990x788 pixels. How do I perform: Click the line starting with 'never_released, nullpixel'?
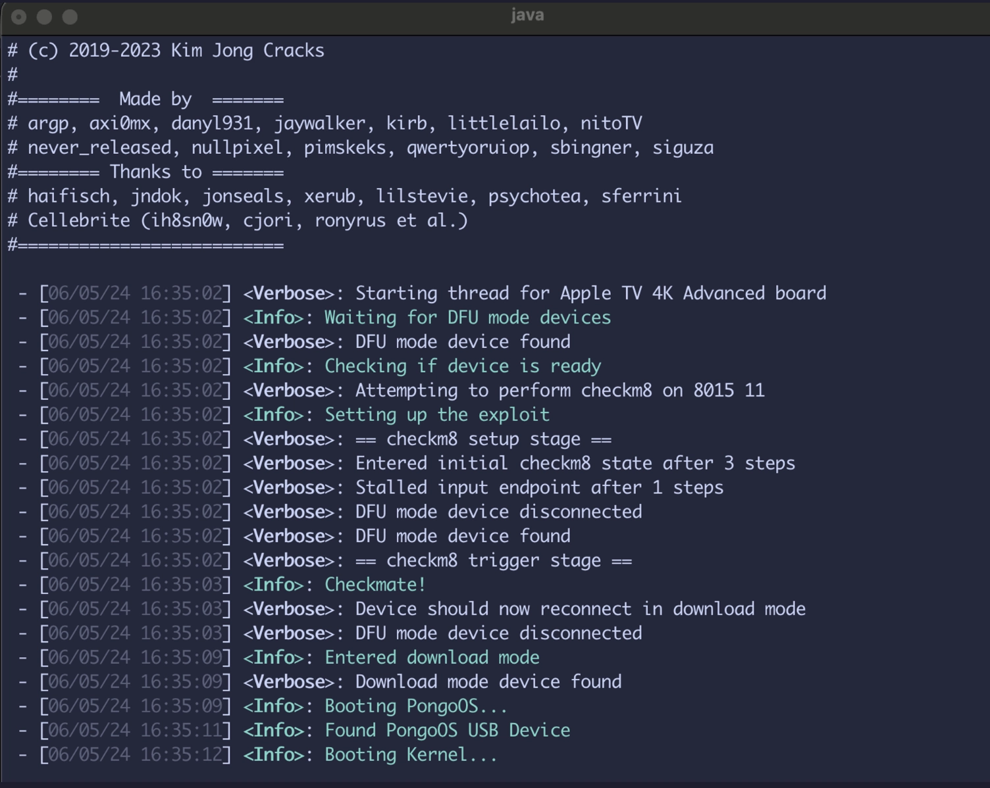tap(361, 148)
